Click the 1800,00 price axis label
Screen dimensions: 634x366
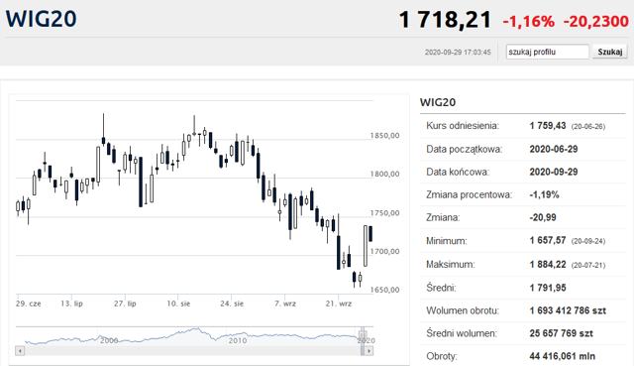[x=385, y=174]
